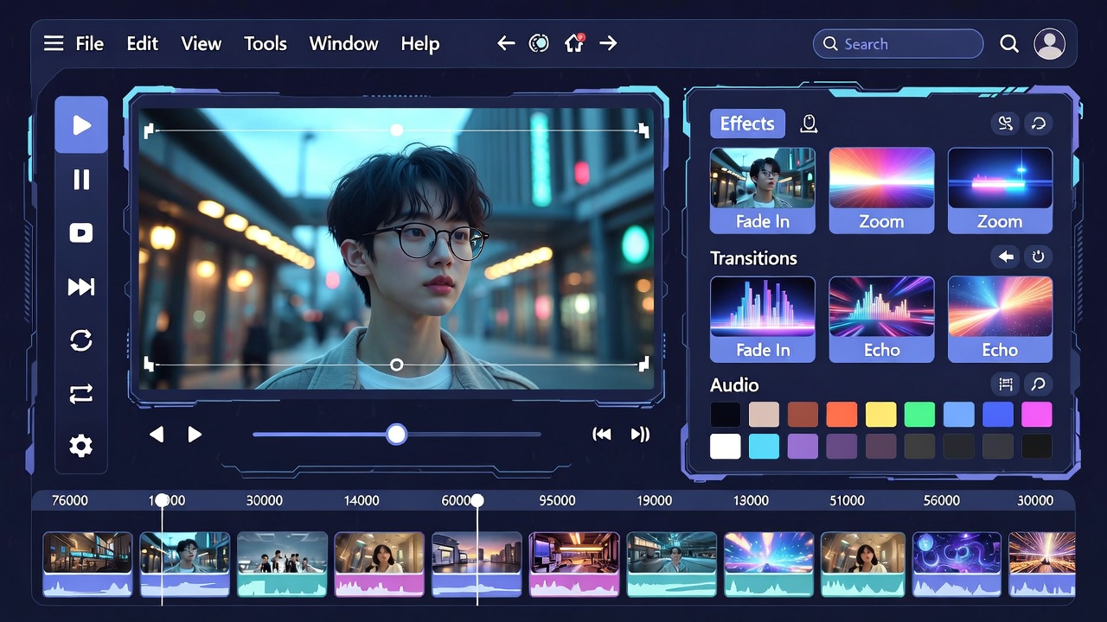Apply the Fade In transition effect
This screenshot has height=622, width=1107.
(x=762, y=319)
